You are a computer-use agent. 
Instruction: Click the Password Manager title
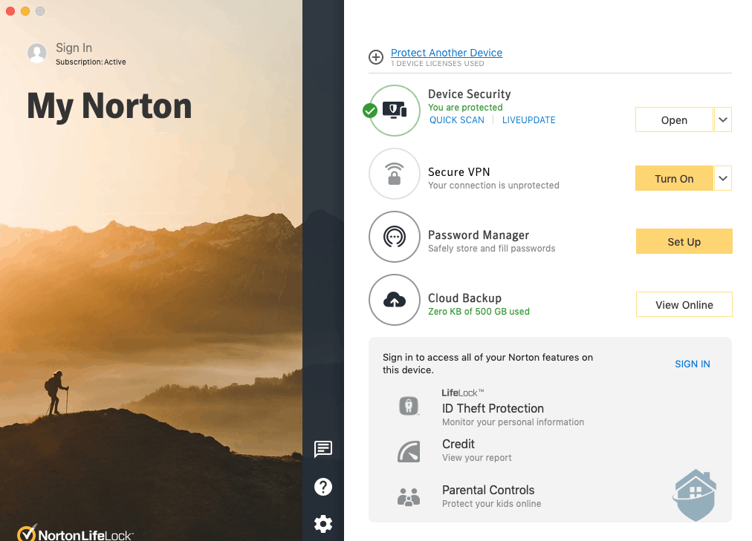478,235
